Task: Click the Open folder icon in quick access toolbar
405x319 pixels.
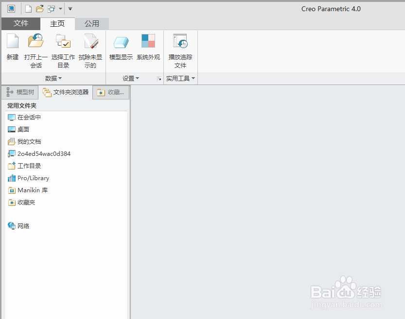Action: click(39, 9)
